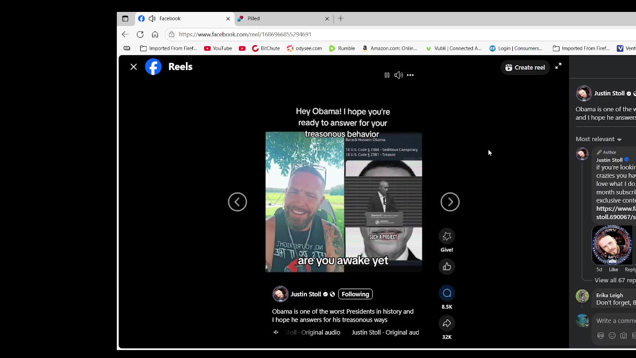Click the leftmost bookmarks bar icon before Imported From Firefox
This screenshot has width=636, height=358.
[x=127, y=48]
